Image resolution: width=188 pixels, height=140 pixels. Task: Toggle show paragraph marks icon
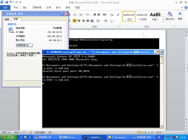tap(118, 15)
